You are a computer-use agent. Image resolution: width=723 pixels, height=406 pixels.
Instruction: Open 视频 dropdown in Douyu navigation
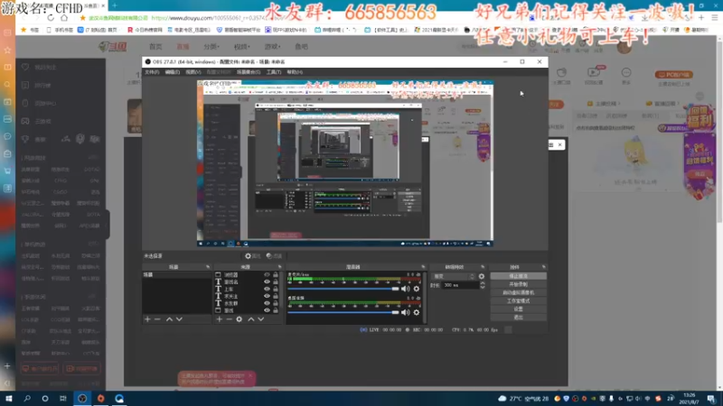(x=241, y=47)
